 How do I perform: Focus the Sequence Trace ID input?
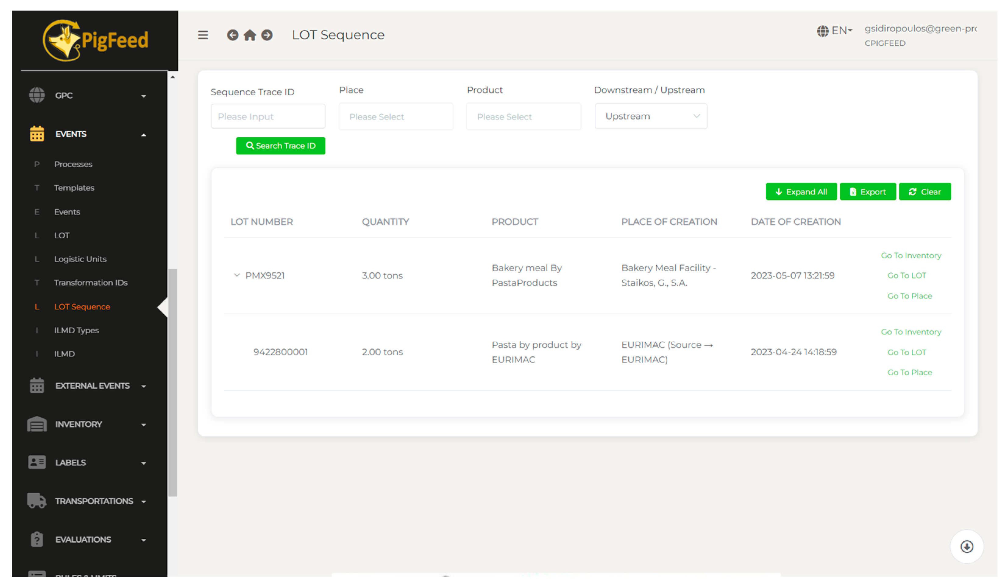point(268,117)
